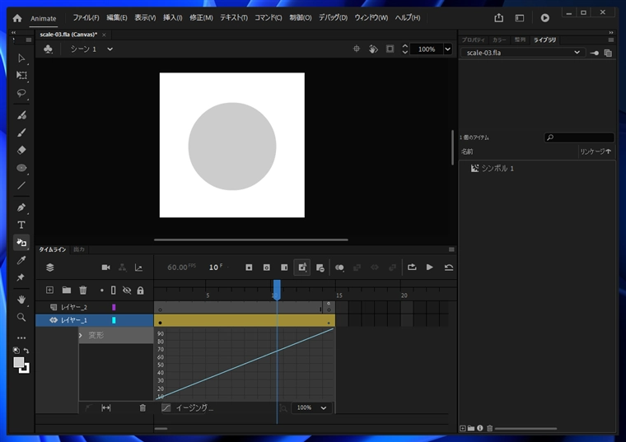Toggle show or hide all layers
Viewport: 626px width, 442px height.
[x=127, y=290]
